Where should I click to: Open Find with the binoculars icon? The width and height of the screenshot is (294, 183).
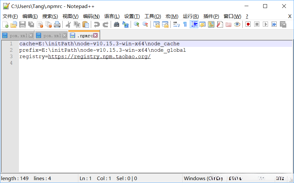tap(117, 24)
